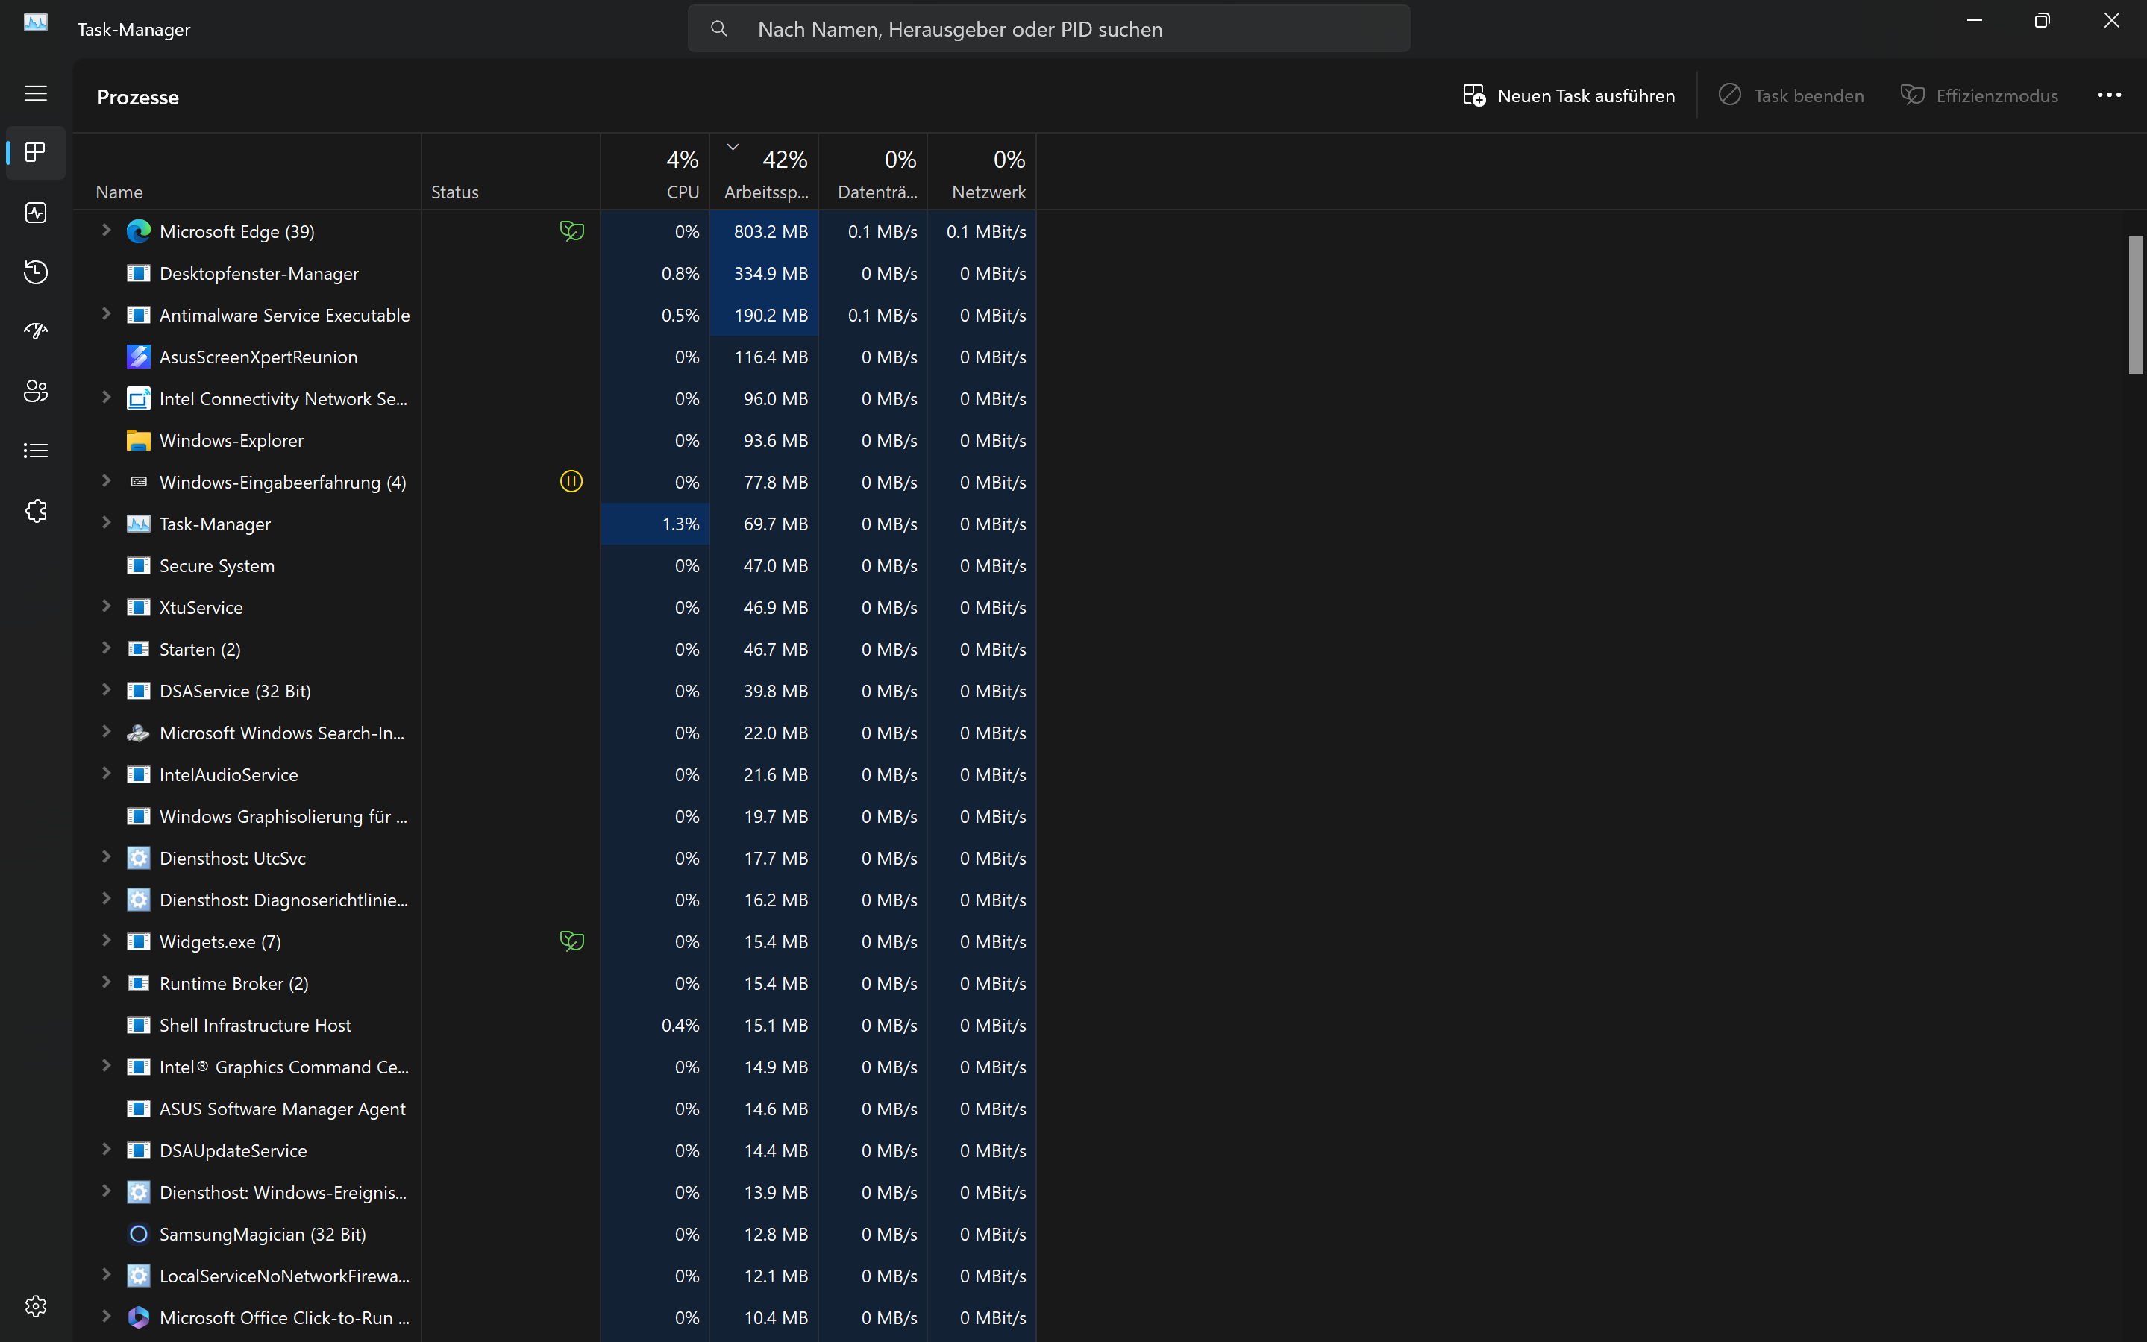This screenshot has width=2147, height=1342.
Task: Click the Effizienzmodus button
Action: (1978, 95)
